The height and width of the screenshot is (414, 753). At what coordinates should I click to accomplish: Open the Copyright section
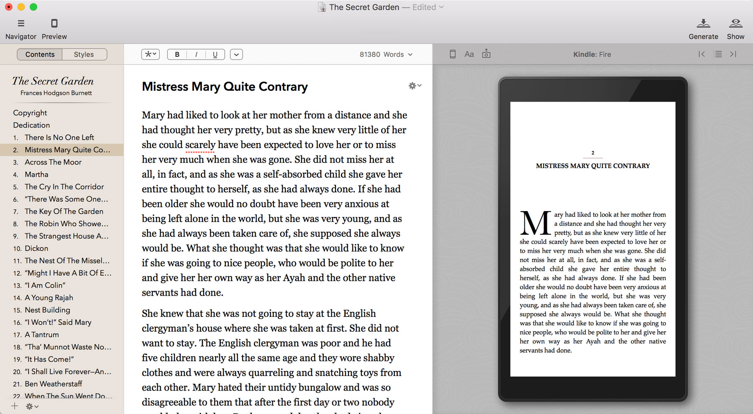click(x=30, y=113)
